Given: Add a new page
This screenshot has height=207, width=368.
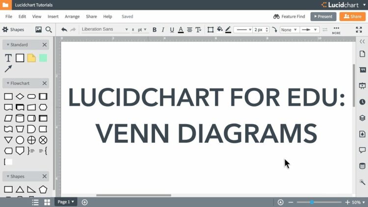Looking at the screenshot, I should point(84,202).
